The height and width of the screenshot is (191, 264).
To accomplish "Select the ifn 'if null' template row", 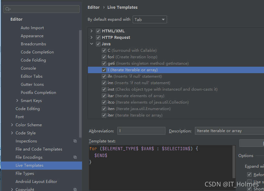I will coord(176,76).
